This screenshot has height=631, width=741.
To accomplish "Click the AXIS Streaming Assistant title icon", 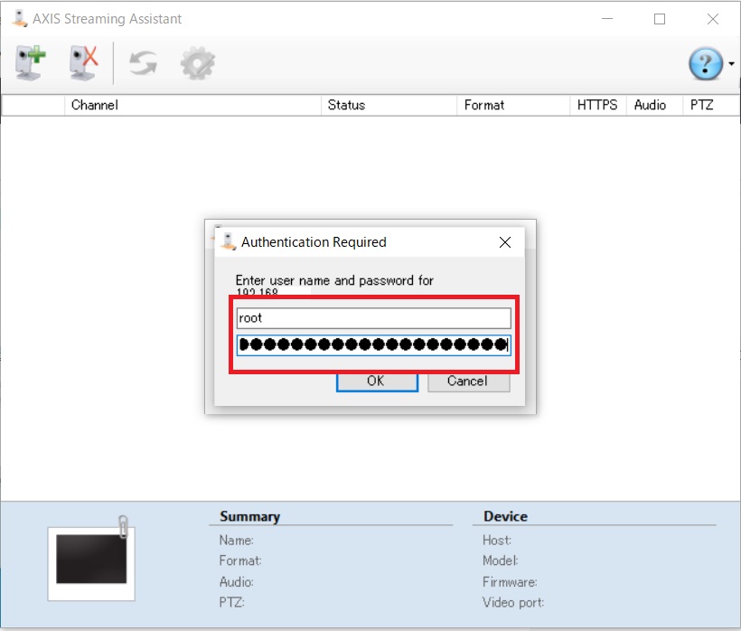I will click(x=19, y=19).
